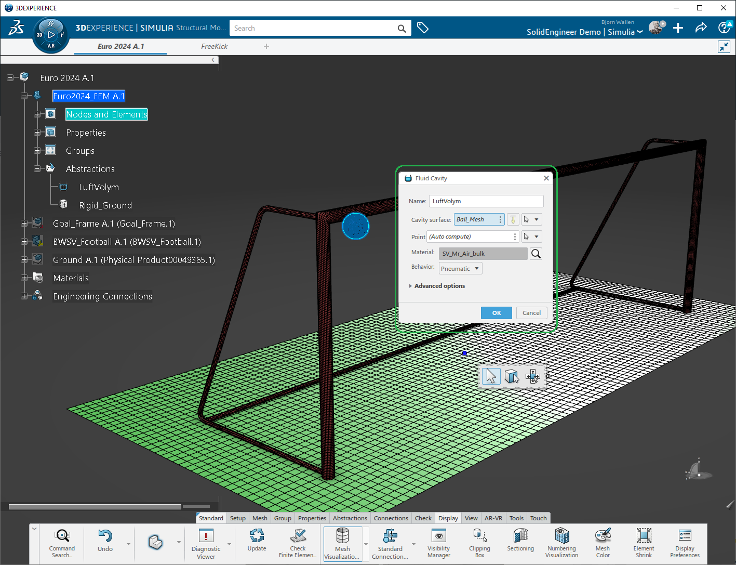Open the Behavior Pneumatic dropdown

tap(460, 269)
